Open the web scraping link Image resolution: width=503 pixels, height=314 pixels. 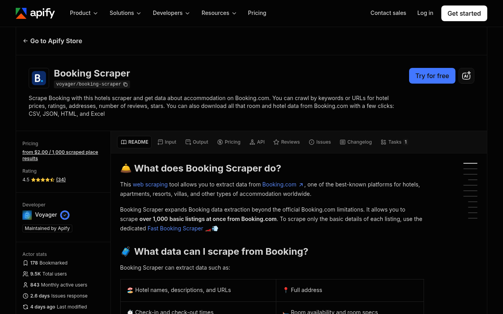click(150, 184)
